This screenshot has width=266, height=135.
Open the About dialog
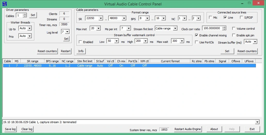[214, 129]
